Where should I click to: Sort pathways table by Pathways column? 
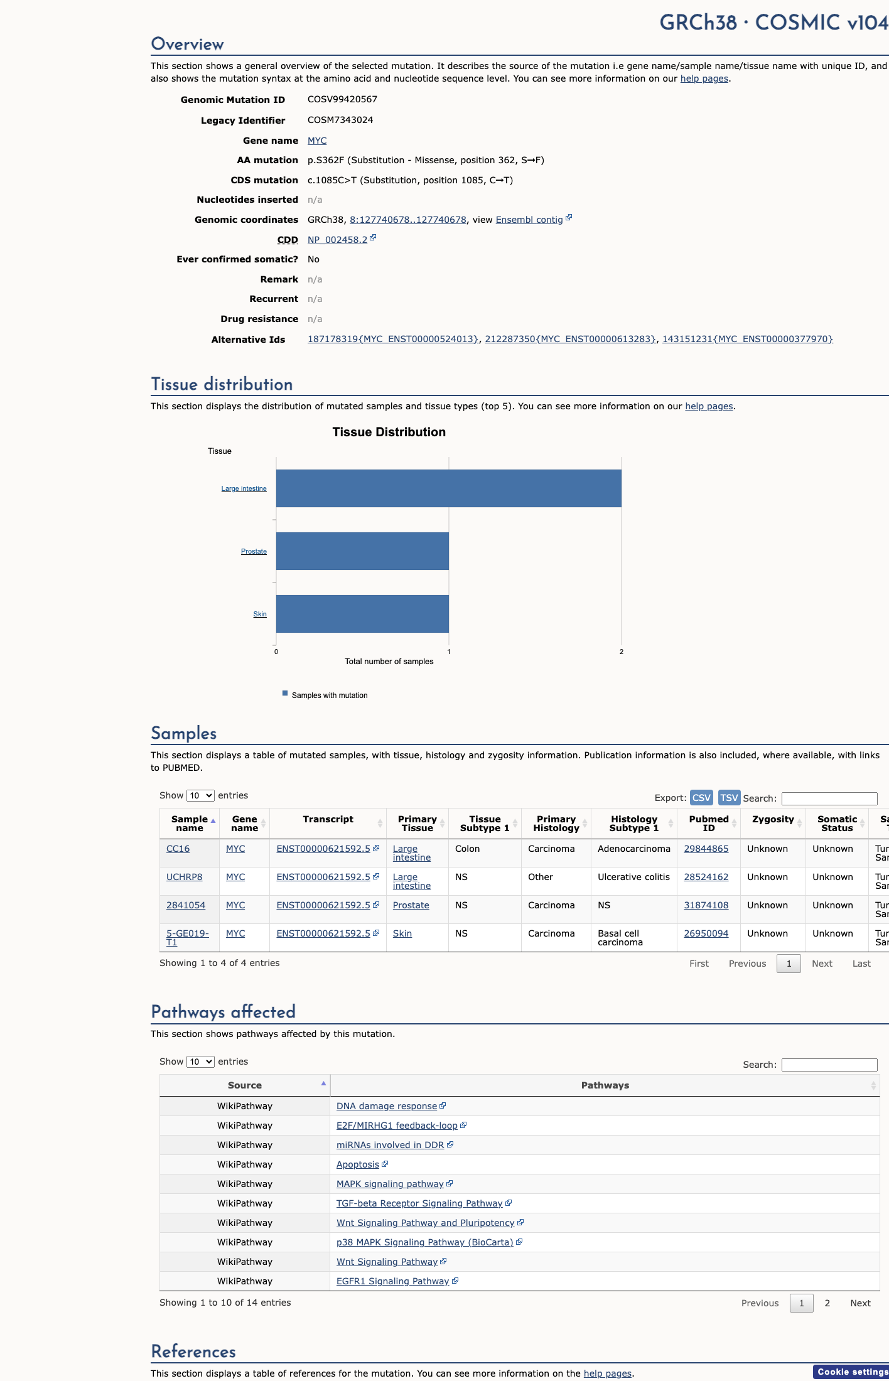[605, 1085]
